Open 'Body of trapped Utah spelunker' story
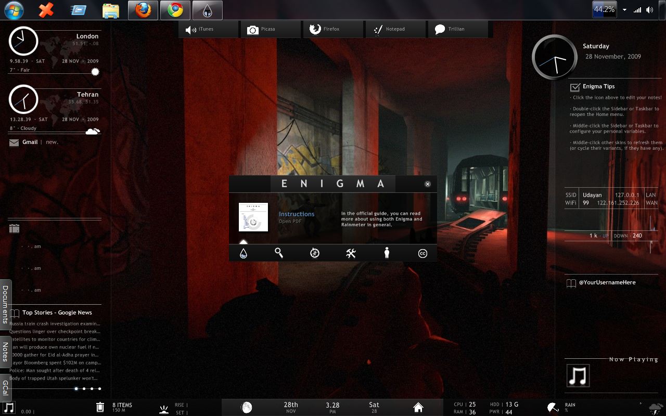Screen dimensions: 666x416 coord(55,378)
